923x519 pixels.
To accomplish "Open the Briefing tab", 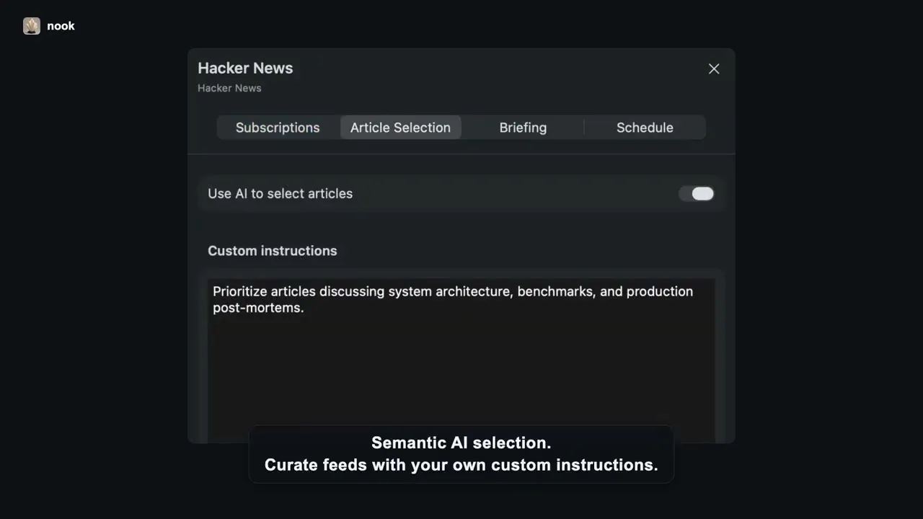I will click(x=523, y=128).
